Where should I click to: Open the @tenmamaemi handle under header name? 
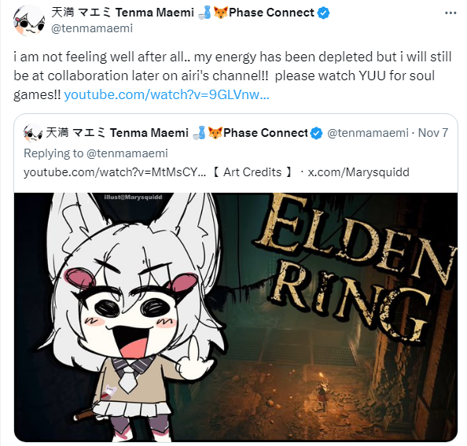(x=92, y=28)
